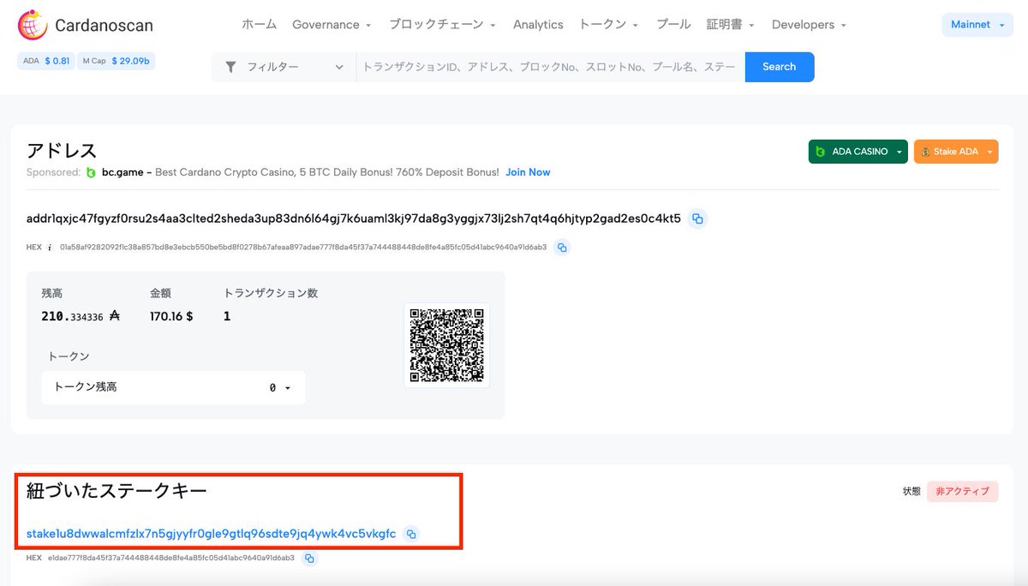Select the addr1qxjc47 address text
The height and width of the screenshot is (586, 1028).
point(354,218)
